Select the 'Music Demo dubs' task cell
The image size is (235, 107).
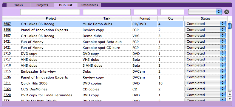tap(107, 24)
